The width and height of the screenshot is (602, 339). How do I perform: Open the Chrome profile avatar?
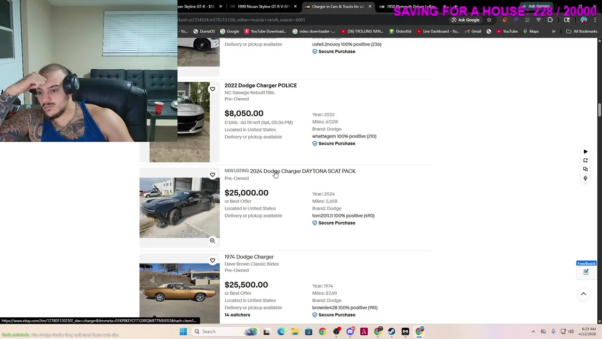[x=584, y=20]
